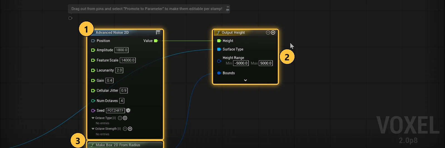Click the blue Bounds input pin
445x148 pixels.
click(219, 73)
